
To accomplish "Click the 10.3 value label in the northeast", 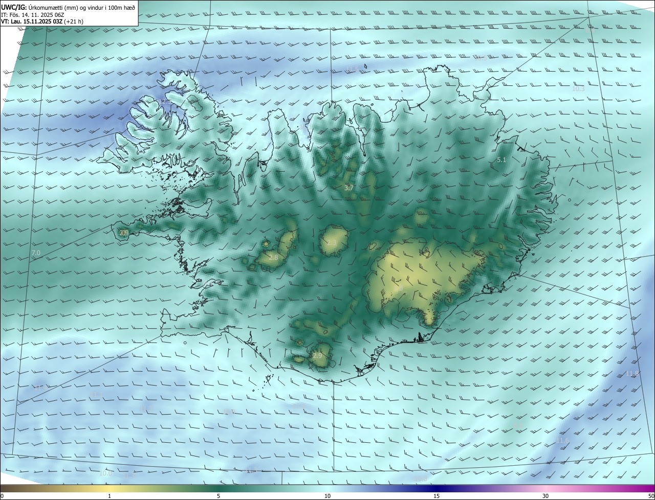I will tap(578, 88).
